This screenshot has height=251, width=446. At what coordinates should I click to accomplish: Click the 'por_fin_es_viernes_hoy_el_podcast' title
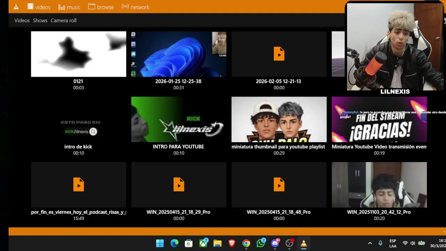pos(79,212)
